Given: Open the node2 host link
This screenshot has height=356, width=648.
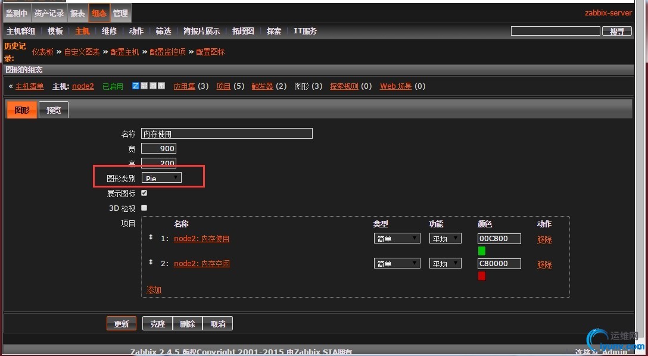Looking at the screenshot, I should click(83, 86).
